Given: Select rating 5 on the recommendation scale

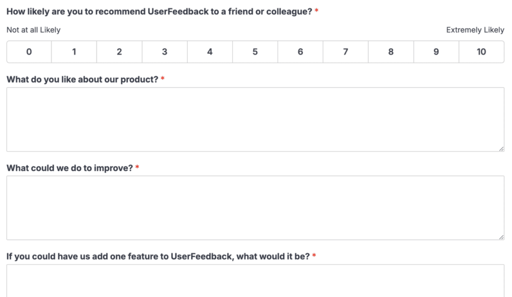Looking at the screenshot, I should click(x=255, y=51).
